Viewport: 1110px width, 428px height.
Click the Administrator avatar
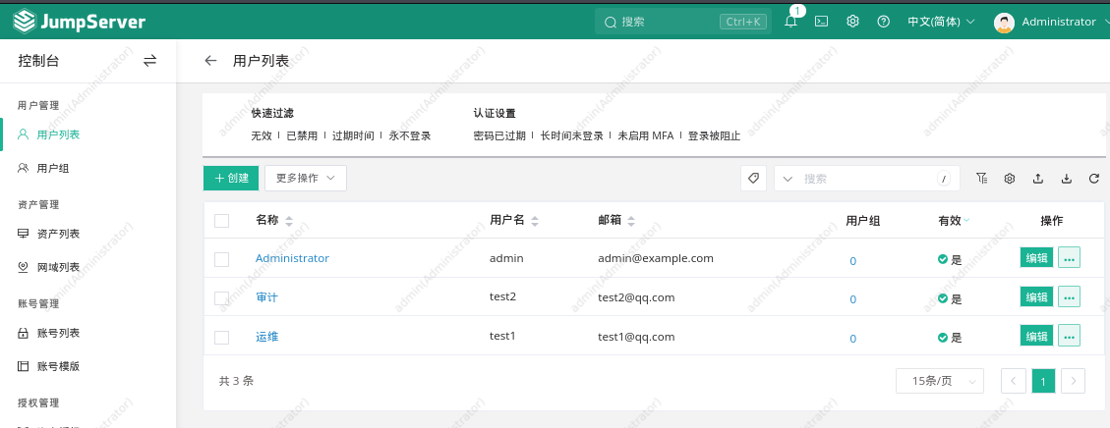click(1004, 23)
